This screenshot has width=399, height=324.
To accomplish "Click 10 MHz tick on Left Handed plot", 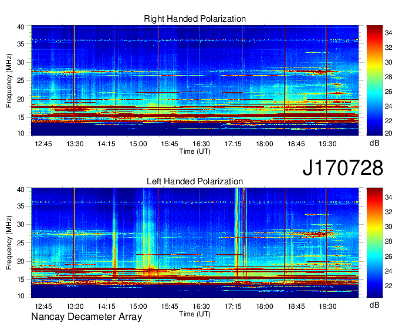I will 21,296.
